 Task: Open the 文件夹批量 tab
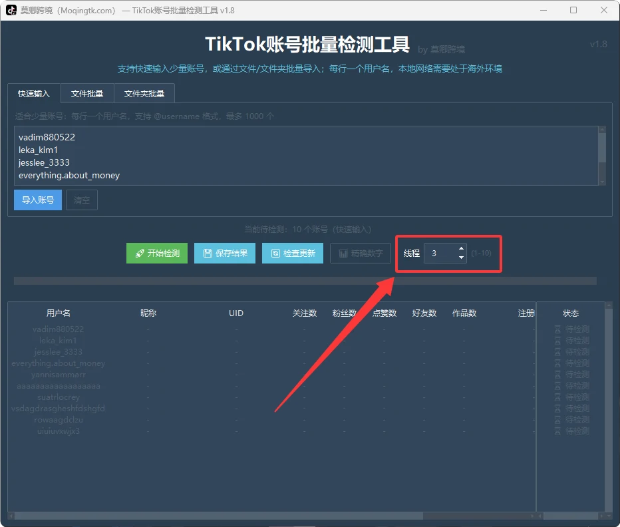(x=144, y=94)
